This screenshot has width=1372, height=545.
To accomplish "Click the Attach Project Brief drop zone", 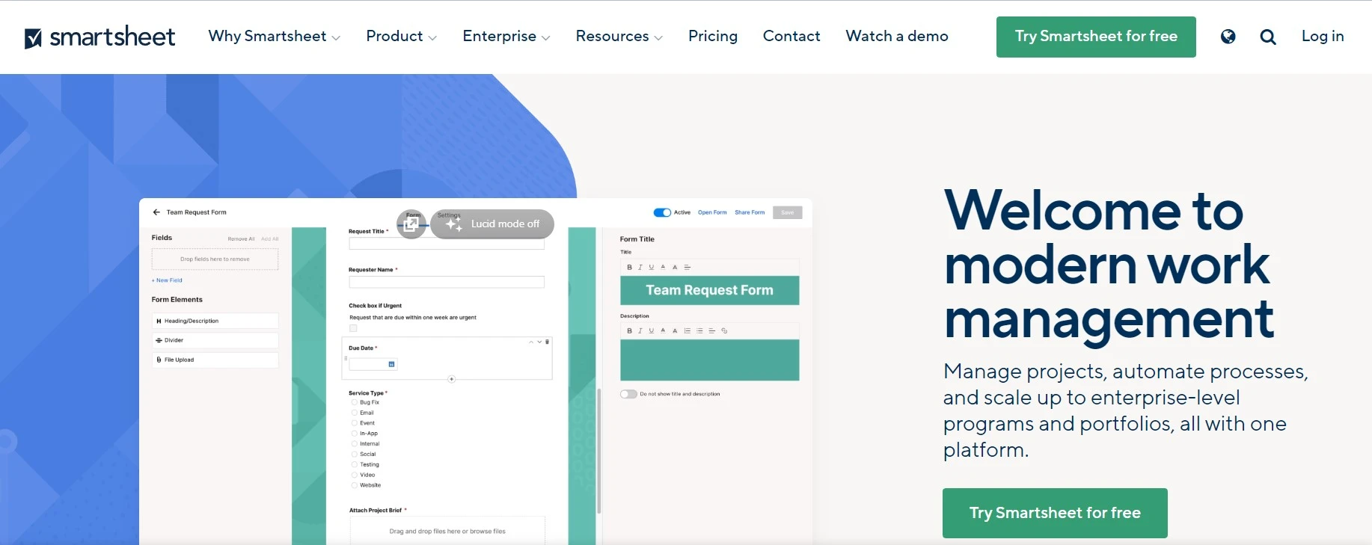I will [x=447, y=531].
